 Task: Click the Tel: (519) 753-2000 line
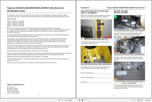pyautogui.click(x=13, y=92)
